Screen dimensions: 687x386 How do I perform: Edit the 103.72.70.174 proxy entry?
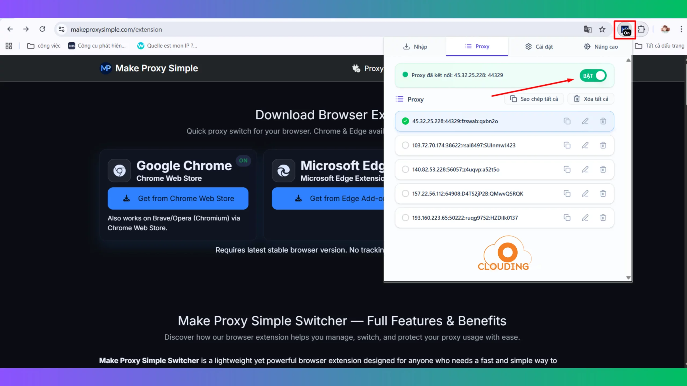click(x=585, y=145)
